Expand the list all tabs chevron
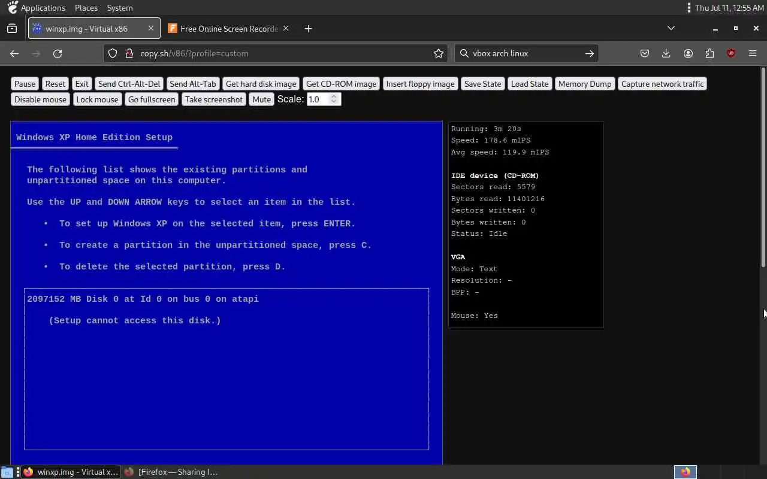This screenshot has width=767, height=479. pos(671,28)
